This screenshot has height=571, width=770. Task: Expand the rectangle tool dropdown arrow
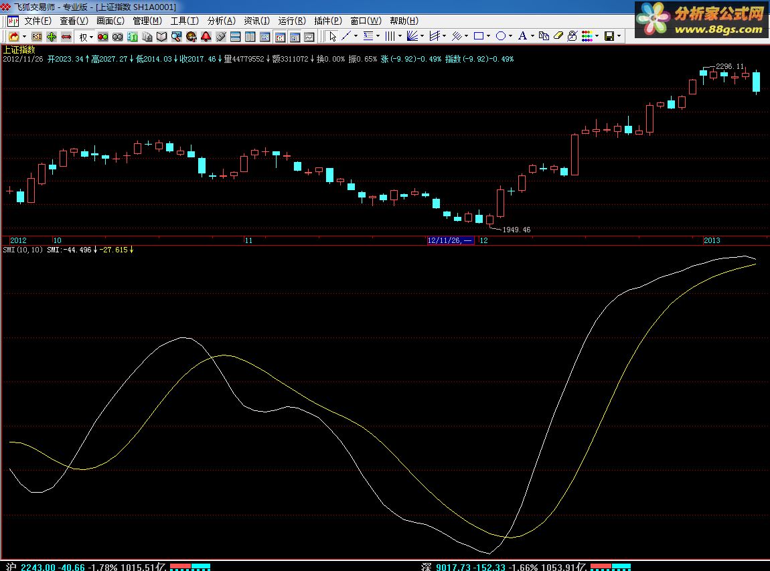coord(488,36)
